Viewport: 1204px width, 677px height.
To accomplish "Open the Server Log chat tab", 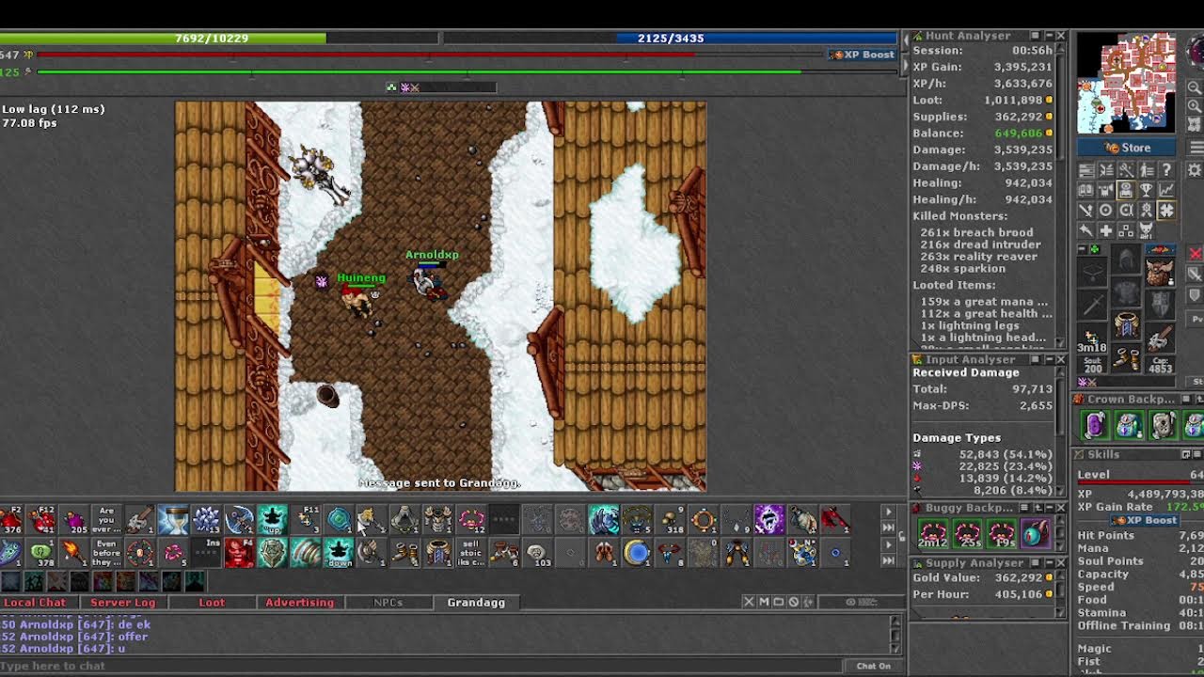I will click(x=122, y=603).
